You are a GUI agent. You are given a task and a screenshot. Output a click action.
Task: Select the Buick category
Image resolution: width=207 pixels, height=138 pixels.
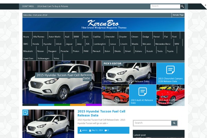pyautogui.click(x=86, y=37)
